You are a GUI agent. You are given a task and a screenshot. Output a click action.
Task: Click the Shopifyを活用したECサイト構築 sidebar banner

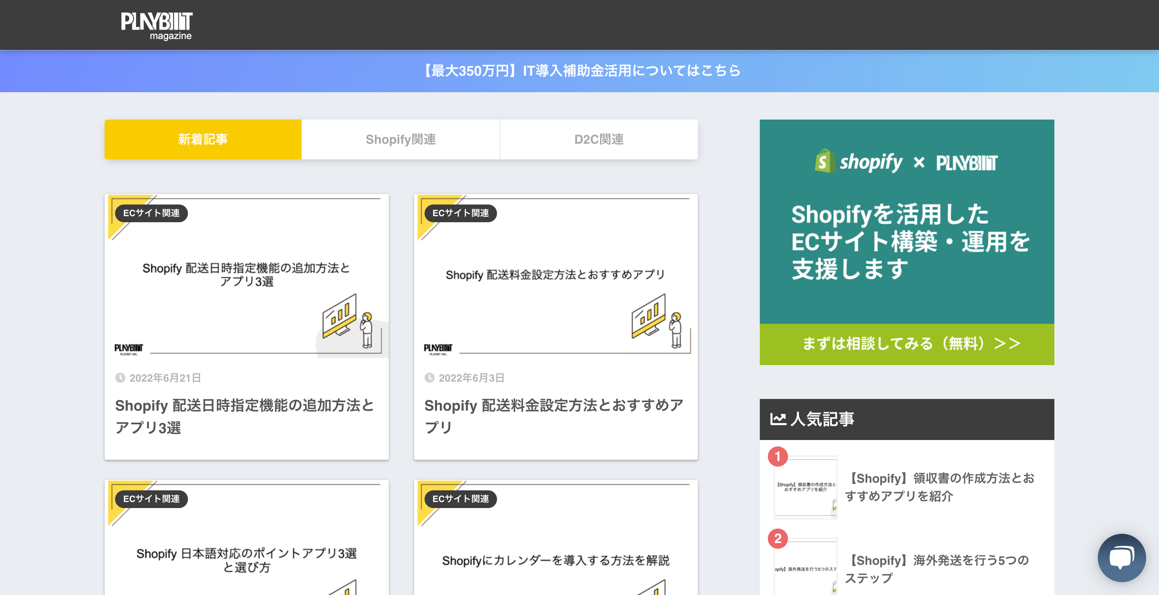click(907, 242)
